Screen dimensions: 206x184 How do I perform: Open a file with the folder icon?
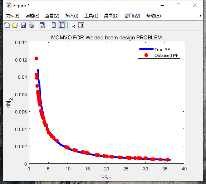15,25
